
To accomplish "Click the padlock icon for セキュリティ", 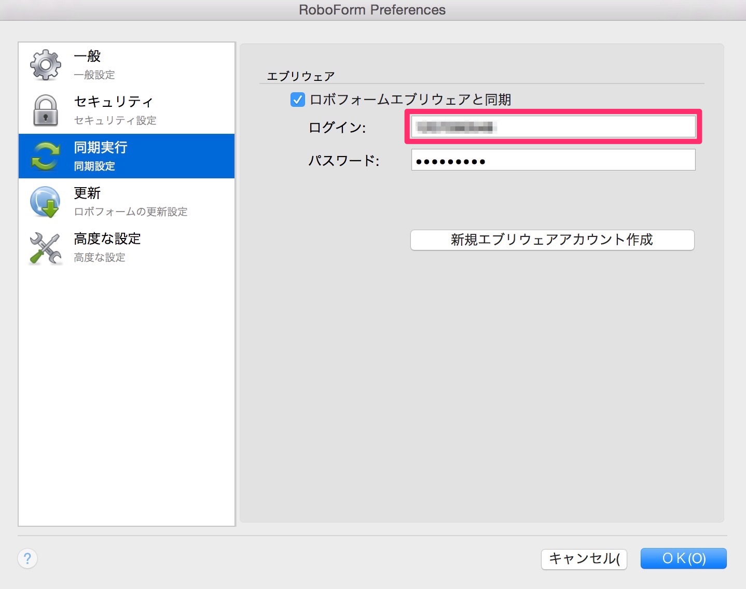I will 46,110.
